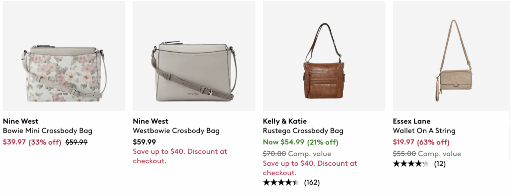Click the Essex Lane brand name

[x=411, y=121]
